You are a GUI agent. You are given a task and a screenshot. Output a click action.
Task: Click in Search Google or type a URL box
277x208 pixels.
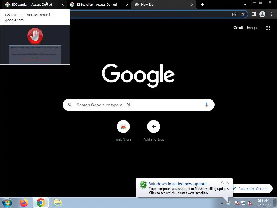pos(138,105)
